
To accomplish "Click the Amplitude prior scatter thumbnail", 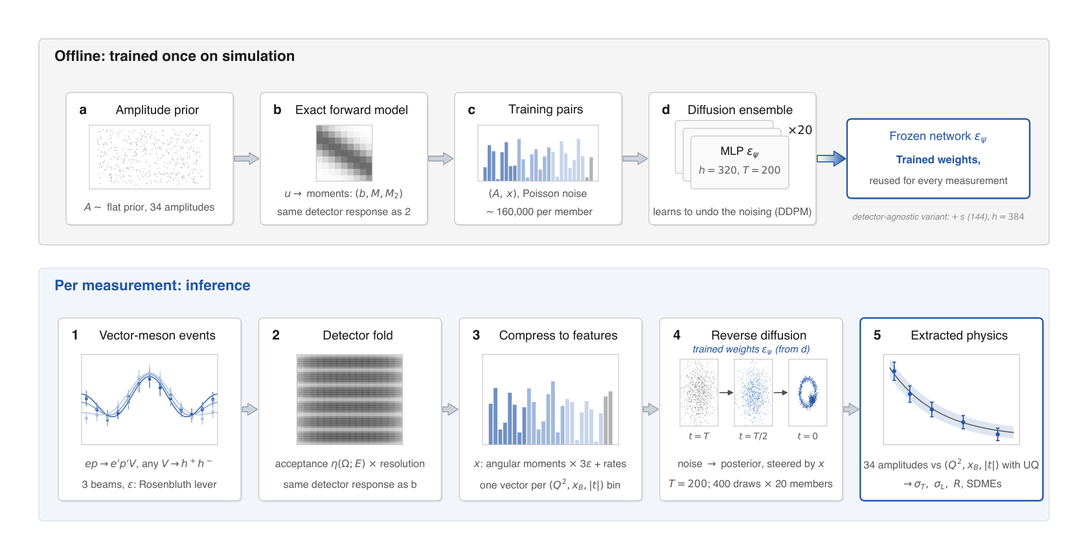I will pyautogui.click(x=150, y=157).
